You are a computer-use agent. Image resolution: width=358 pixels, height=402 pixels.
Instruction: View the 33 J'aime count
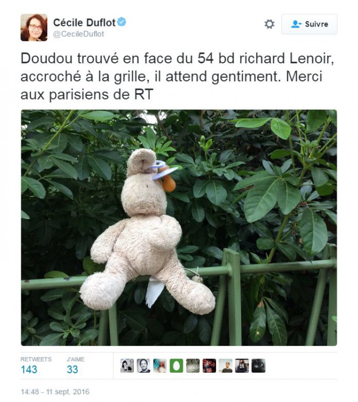point(72,370)
